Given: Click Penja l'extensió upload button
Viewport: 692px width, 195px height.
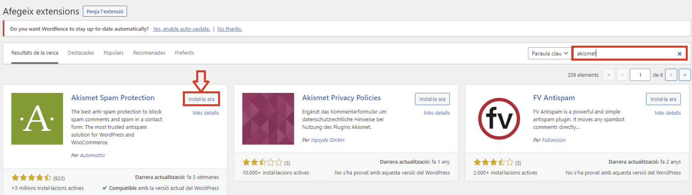Looking at the screenshot, I should (105, 11).
